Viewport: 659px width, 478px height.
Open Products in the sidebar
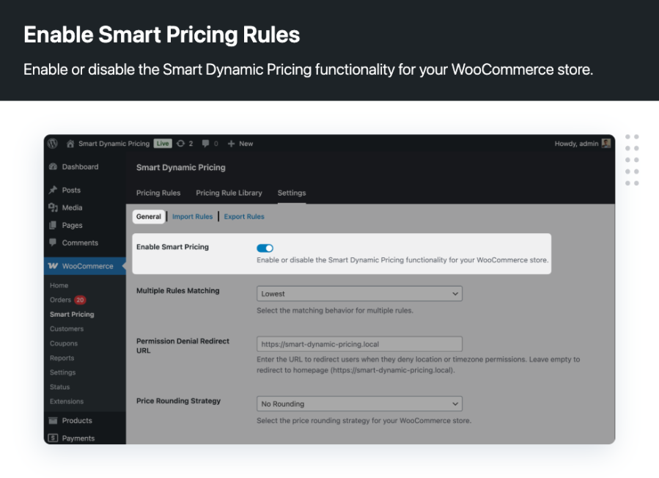(77, 421)
